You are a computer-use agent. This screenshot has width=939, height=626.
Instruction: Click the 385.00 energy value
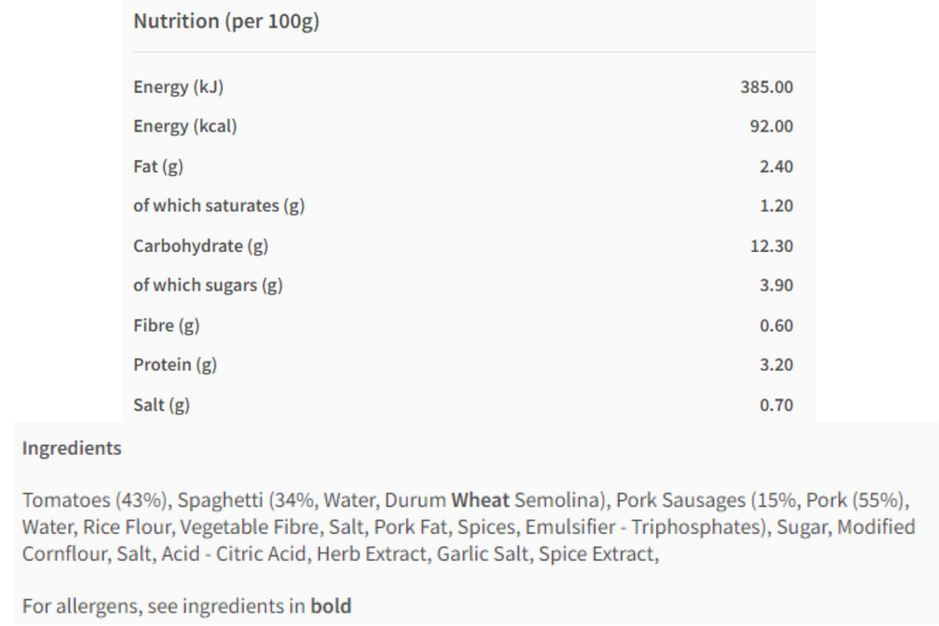767,87
